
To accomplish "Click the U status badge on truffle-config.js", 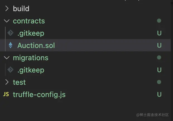I will pyautogui.click(x=159, y=95).
